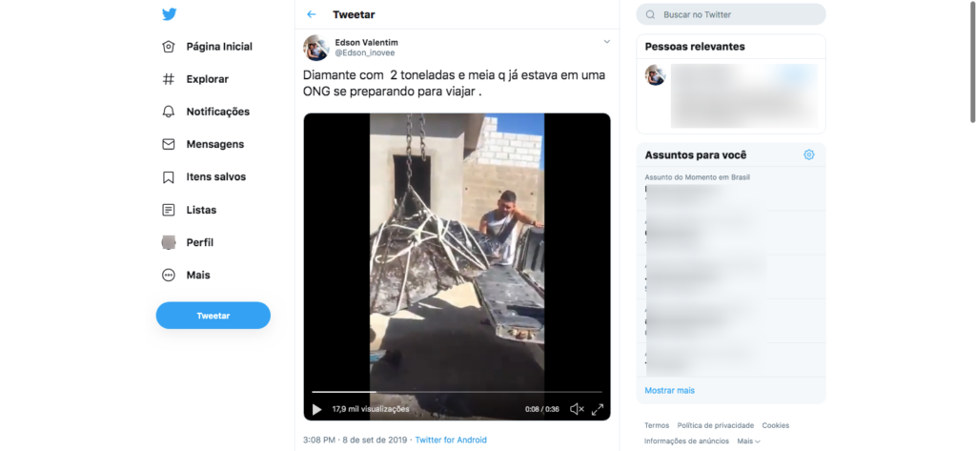Play the video
The width and height of the screenshot is (976, 451).
pos(316,409)
